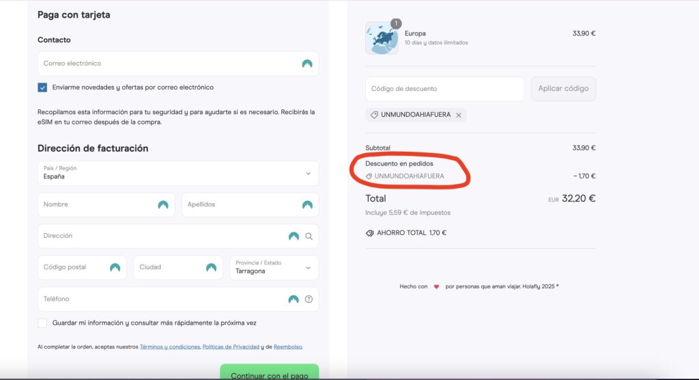Click the savings tag icon next to AHORRO TOTAL
The height and width of the screenshot is (380, 699).
369,233
